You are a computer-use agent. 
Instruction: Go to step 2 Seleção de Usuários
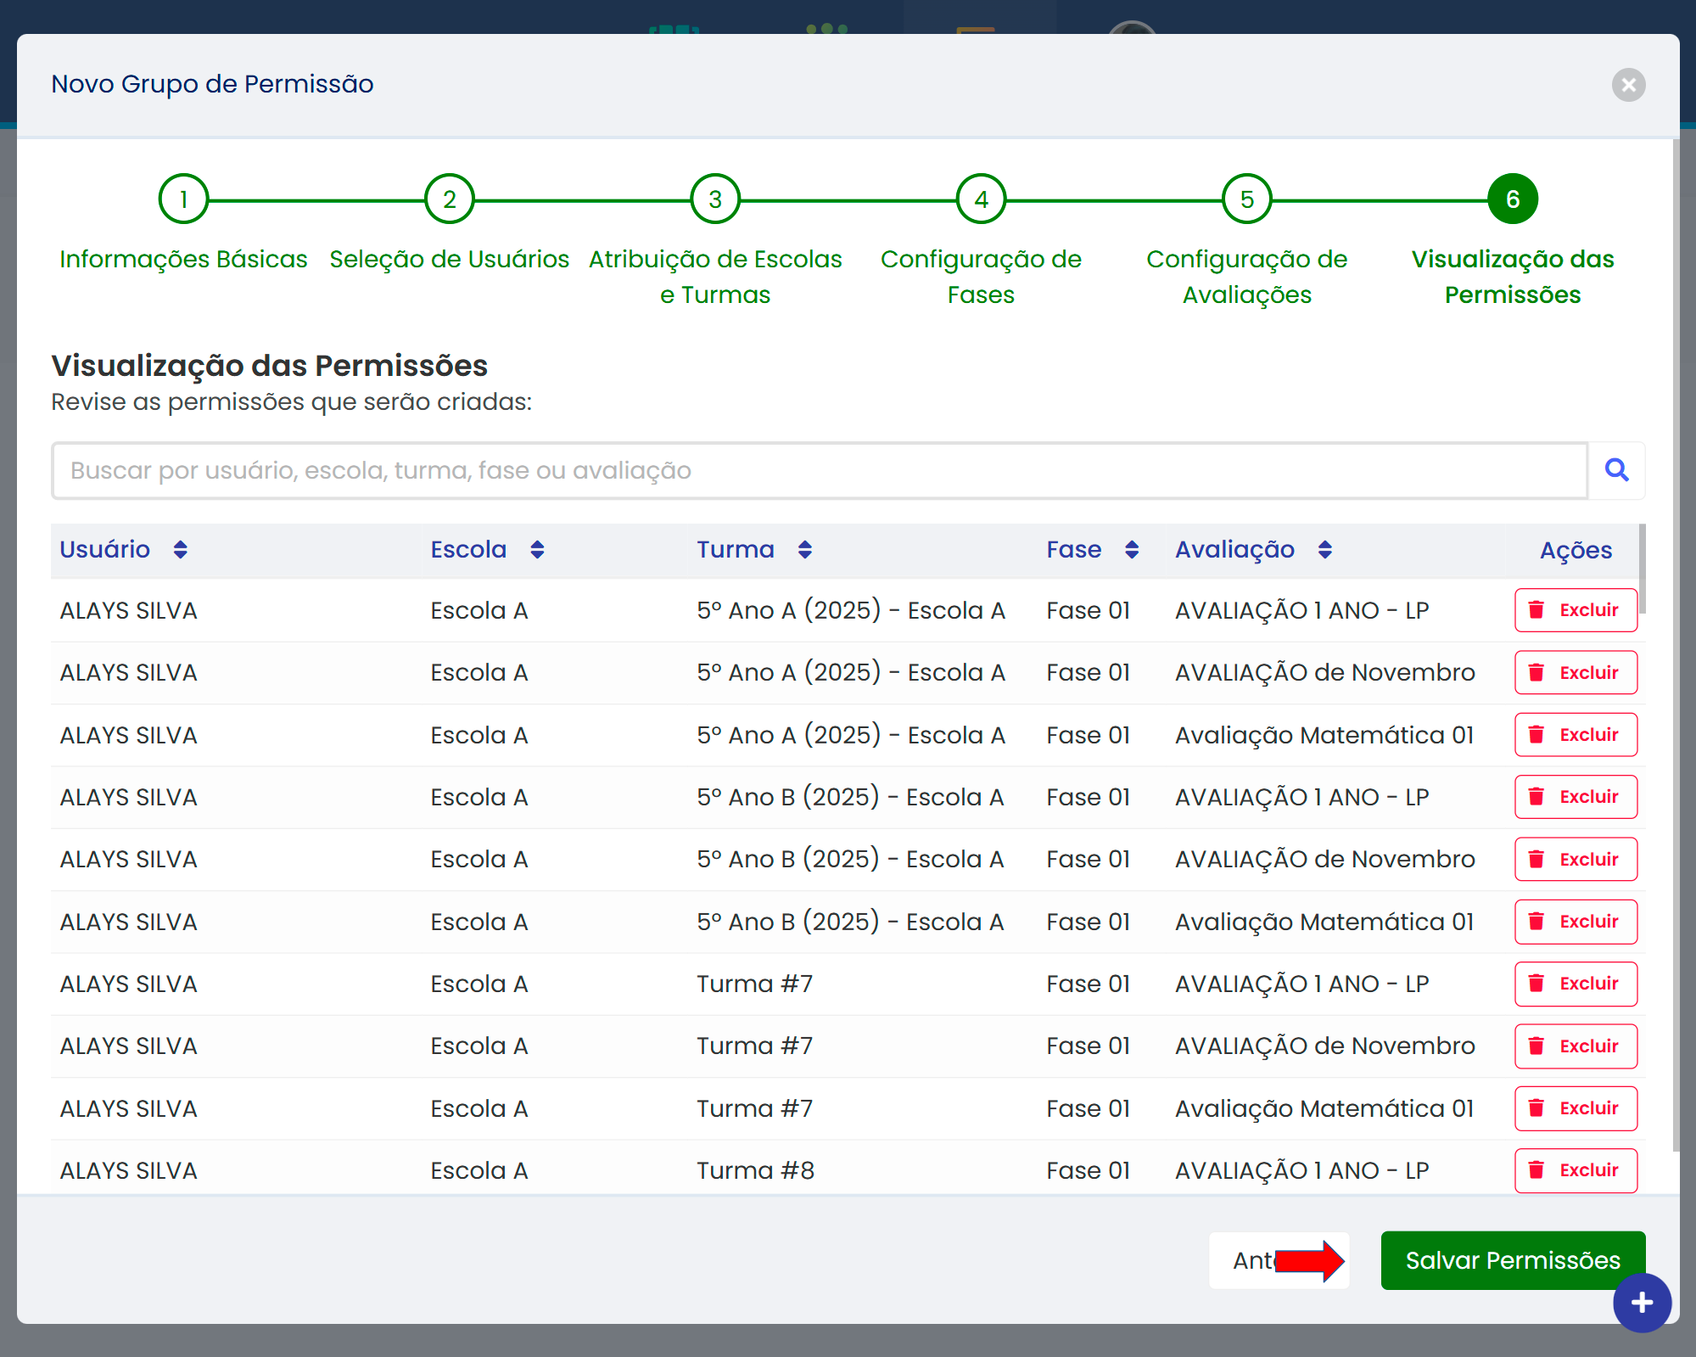pos(449,199)
